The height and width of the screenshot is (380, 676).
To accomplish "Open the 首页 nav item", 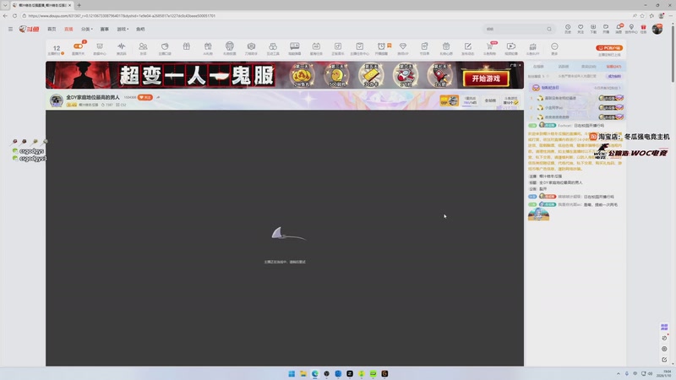I will (x=52, y=29).
